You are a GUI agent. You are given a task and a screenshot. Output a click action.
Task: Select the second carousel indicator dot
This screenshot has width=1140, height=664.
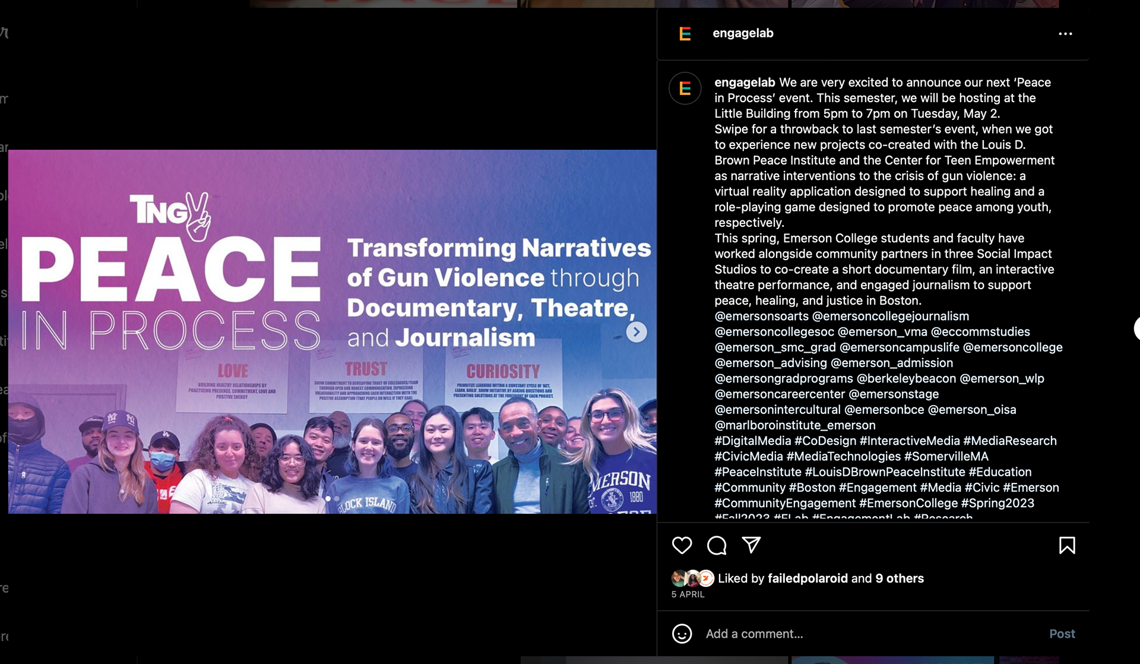[337, 499]
